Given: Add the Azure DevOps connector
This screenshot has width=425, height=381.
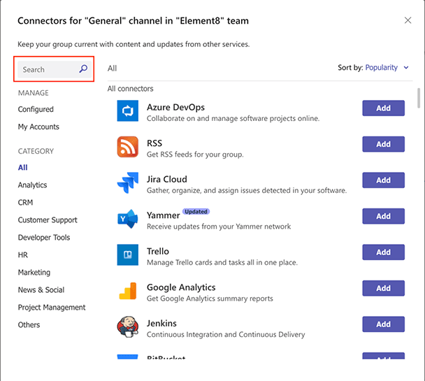Looking at the screenshot, I should pyautogui.click(x=383, y=108).
